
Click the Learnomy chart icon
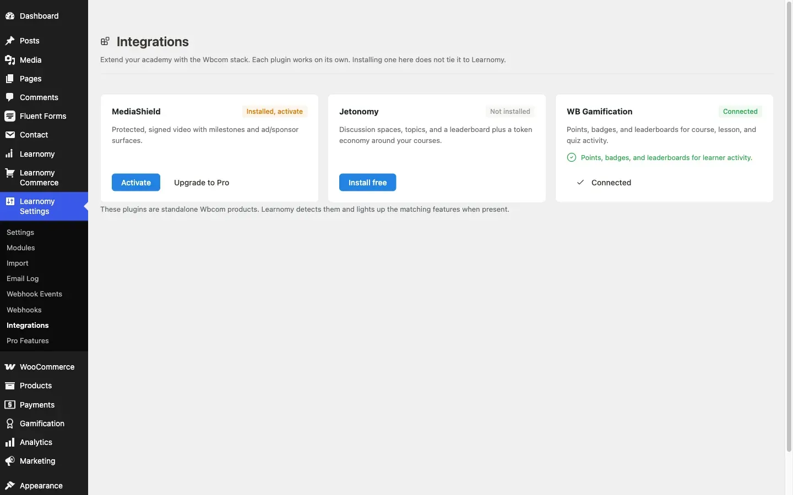point(10,154)
